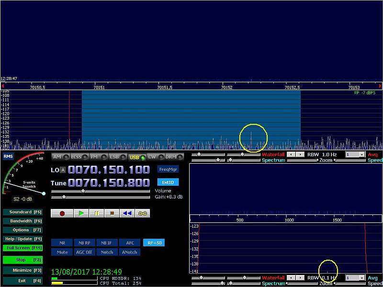The image size is (383, 287).
Task: Open Options [F7] menu
Action: point(23,230)
